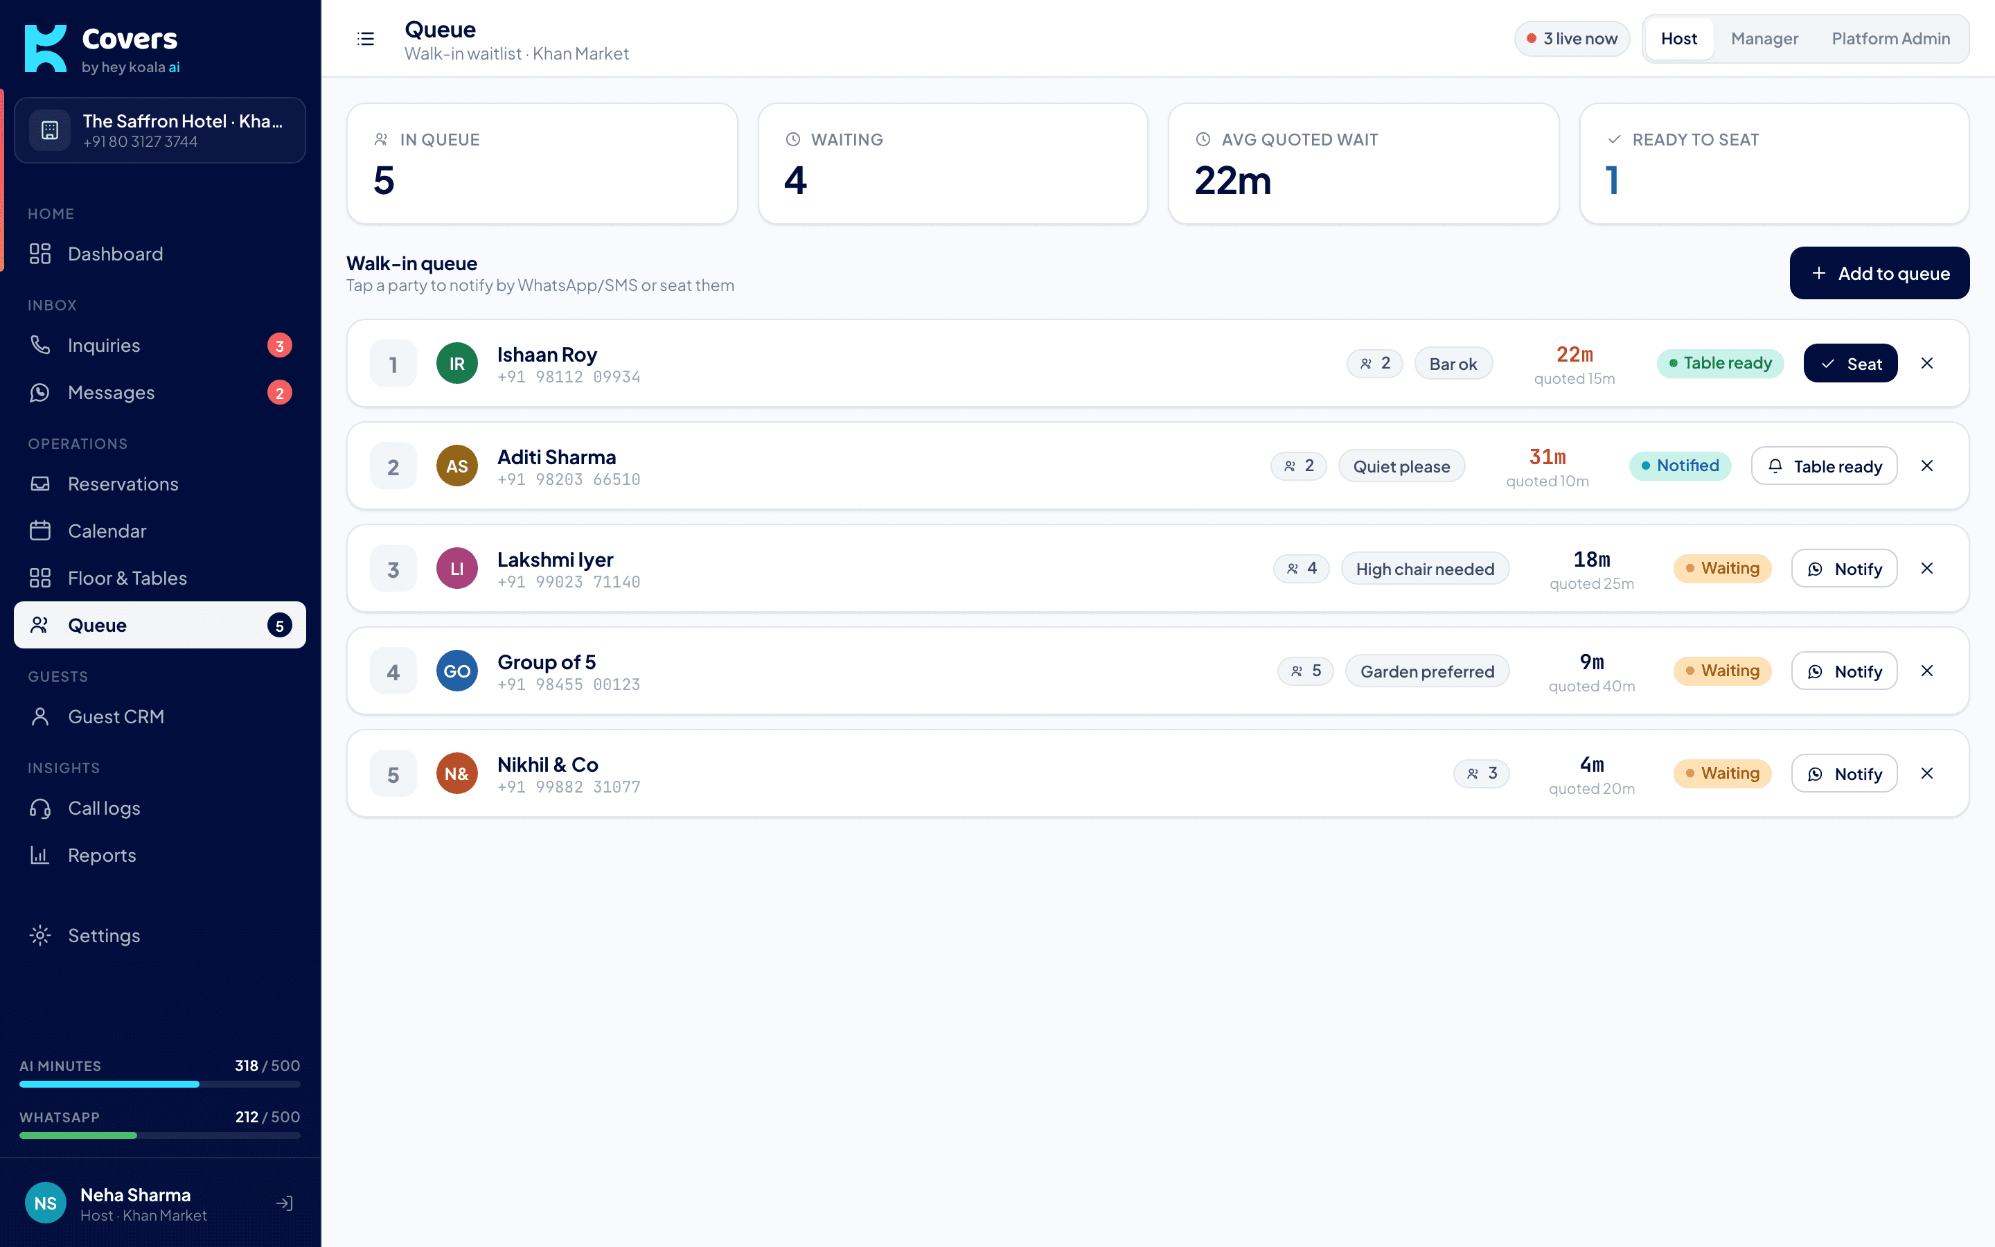Mark Aditi Sharma's table ready

(x=1823, y=466)
